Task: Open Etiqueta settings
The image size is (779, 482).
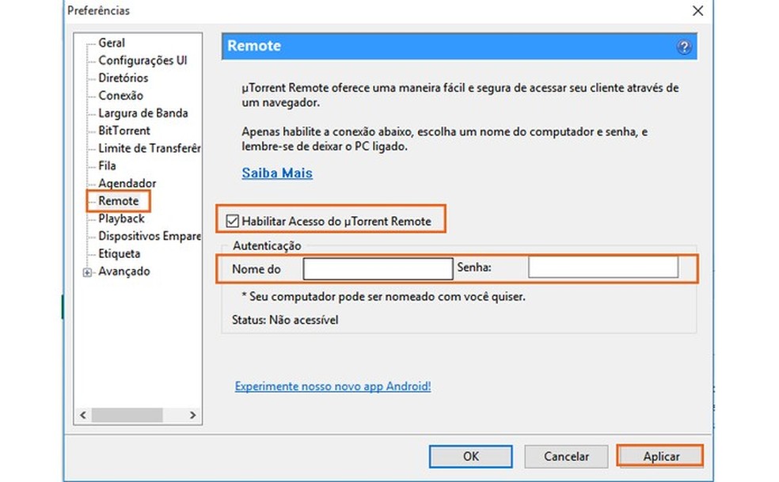Action: coord(118,253)
